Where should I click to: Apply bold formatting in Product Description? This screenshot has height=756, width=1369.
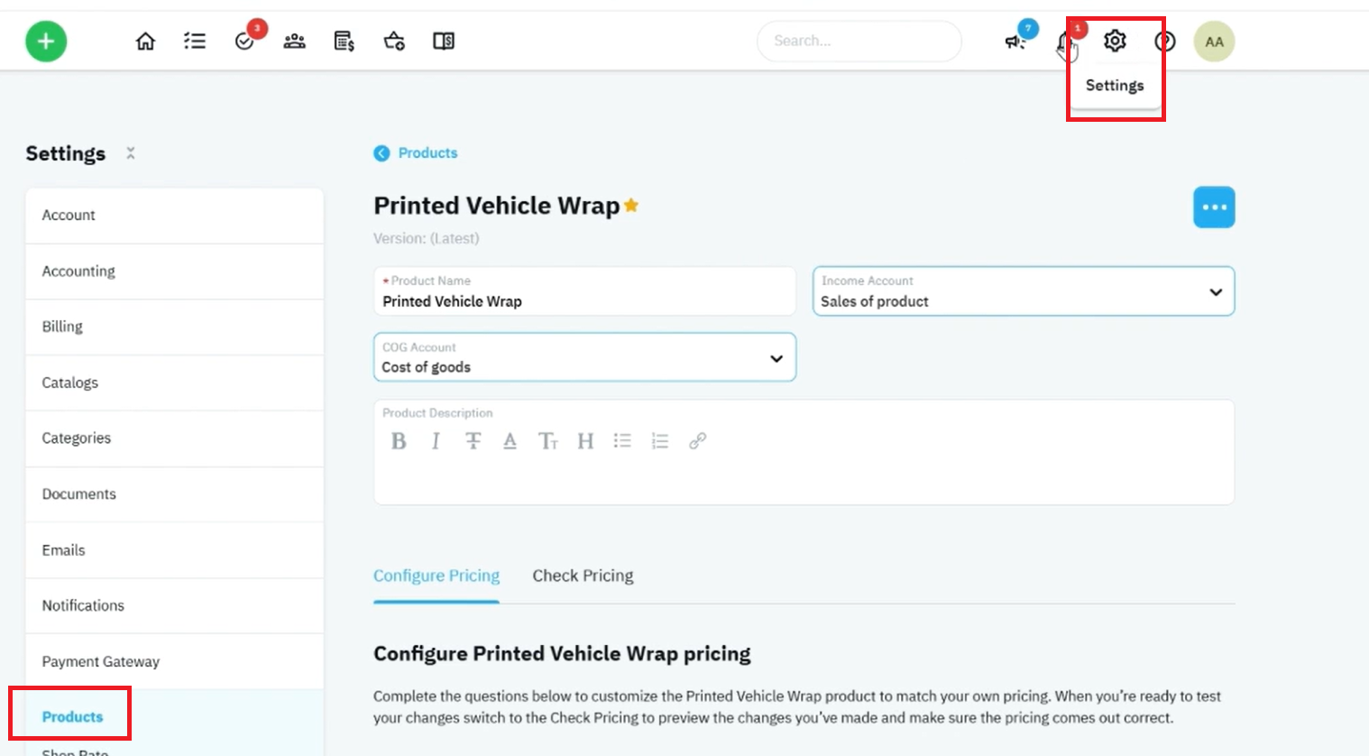399,441
